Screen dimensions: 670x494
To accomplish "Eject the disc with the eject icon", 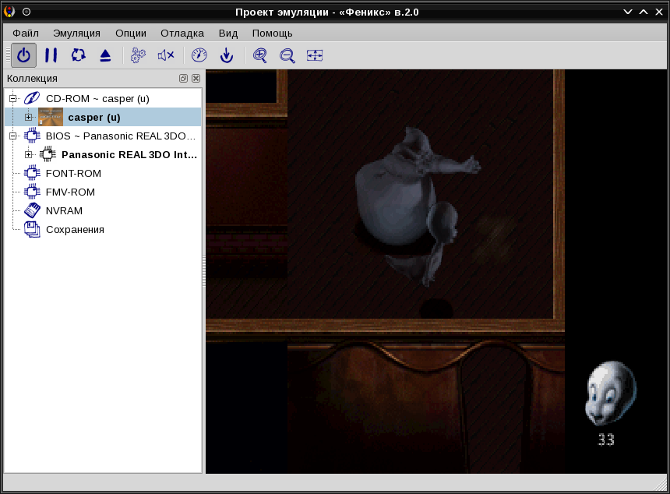I will pyautogui.click(x=105, y=55).
